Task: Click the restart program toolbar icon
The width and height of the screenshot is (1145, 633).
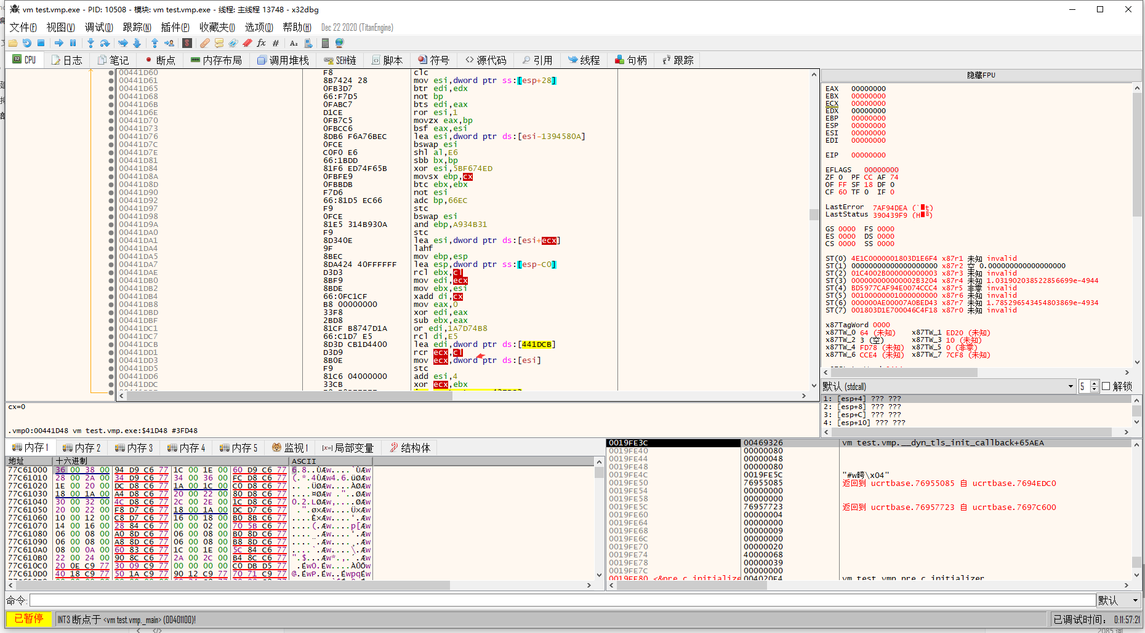Action: point(26,43)
